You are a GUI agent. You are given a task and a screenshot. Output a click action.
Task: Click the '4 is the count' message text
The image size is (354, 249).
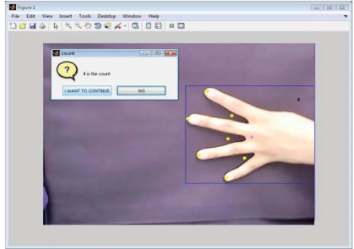97,74
